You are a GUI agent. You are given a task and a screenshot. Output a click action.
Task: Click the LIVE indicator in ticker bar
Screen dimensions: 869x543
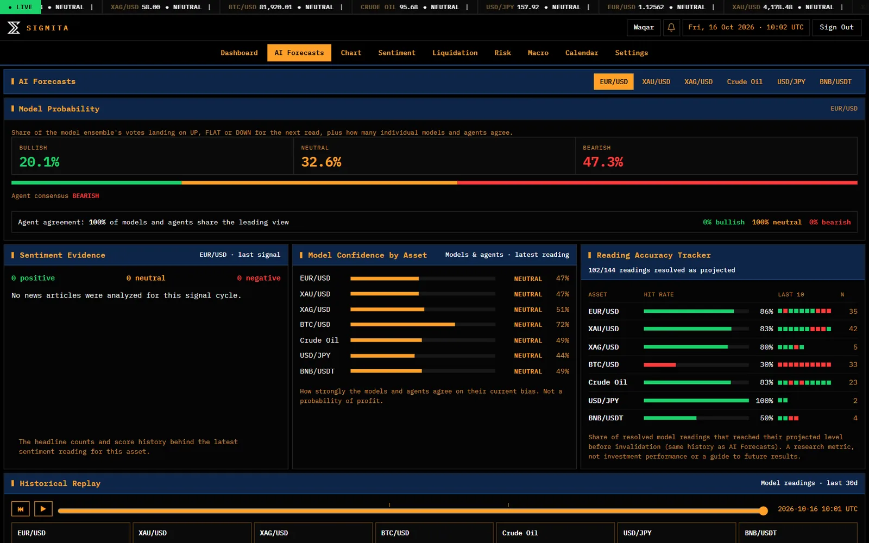20,7
